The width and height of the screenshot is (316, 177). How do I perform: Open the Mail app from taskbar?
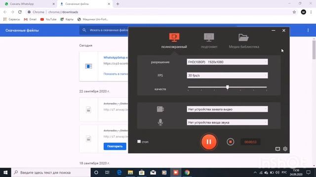[153, 173]
